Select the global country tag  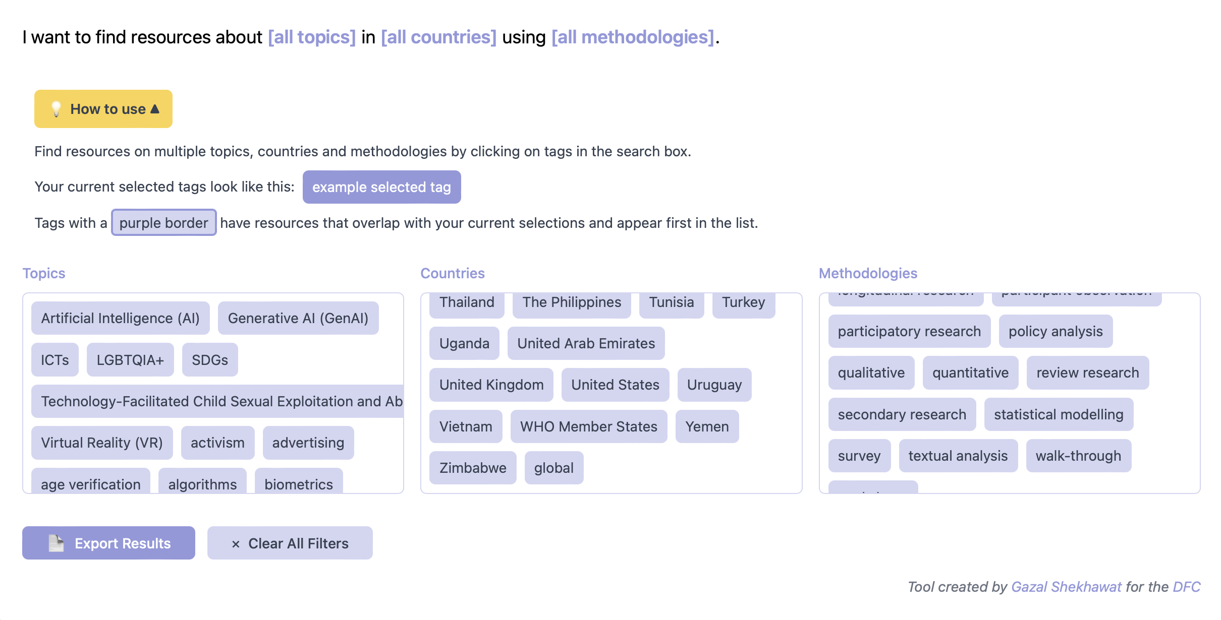click(553, 468)
